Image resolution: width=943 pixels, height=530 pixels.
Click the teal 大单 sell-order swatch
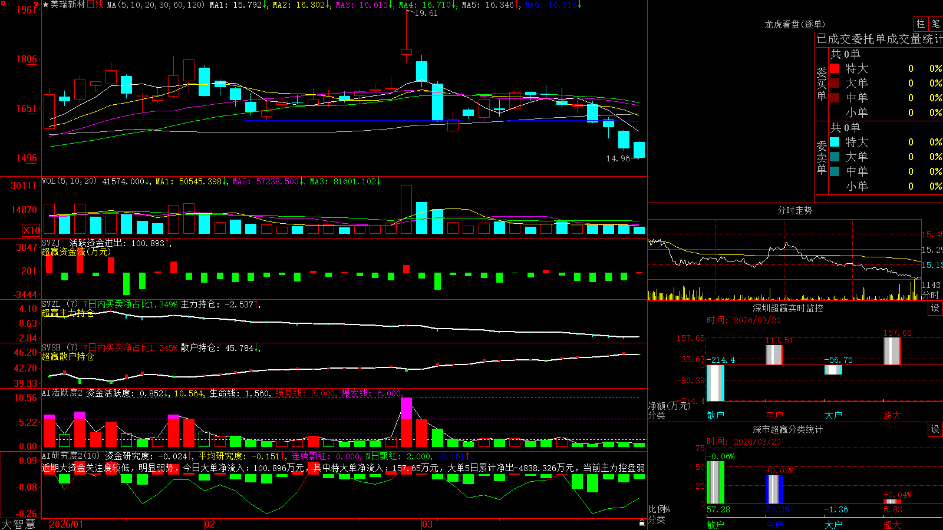coord(835,157)
